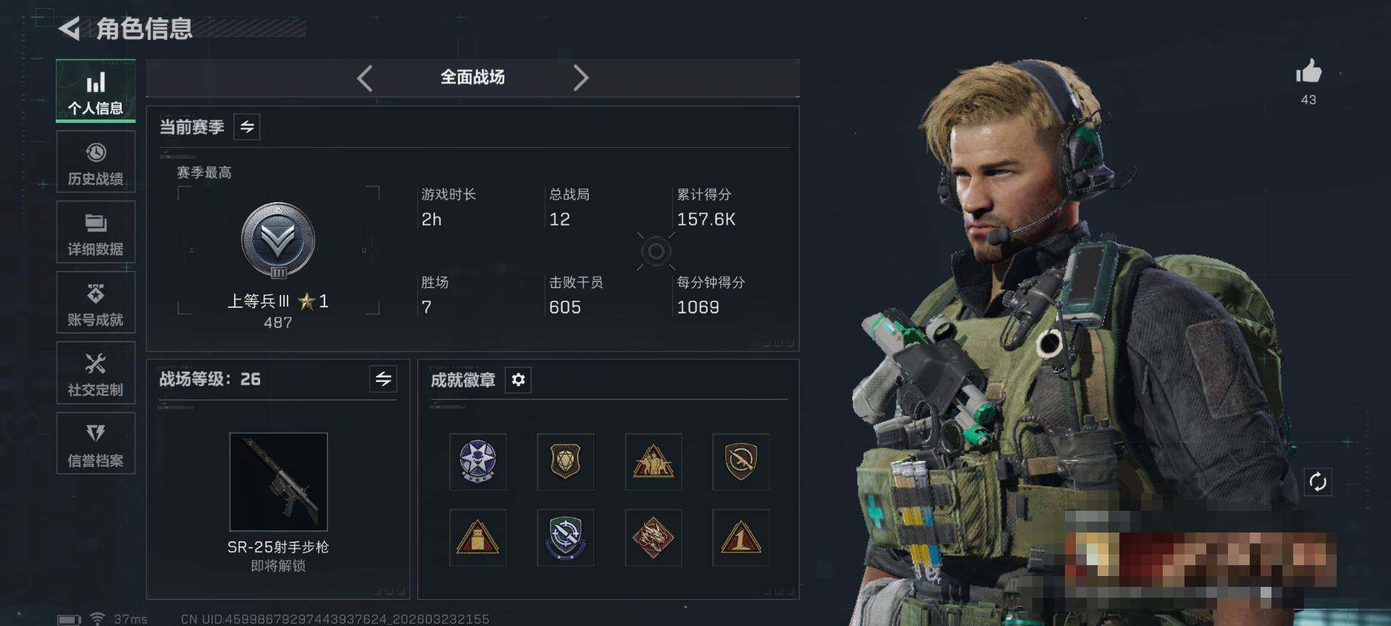Switch to previous game mode arrow
The image size is (1391, 626).
click(x=365, y=78)
